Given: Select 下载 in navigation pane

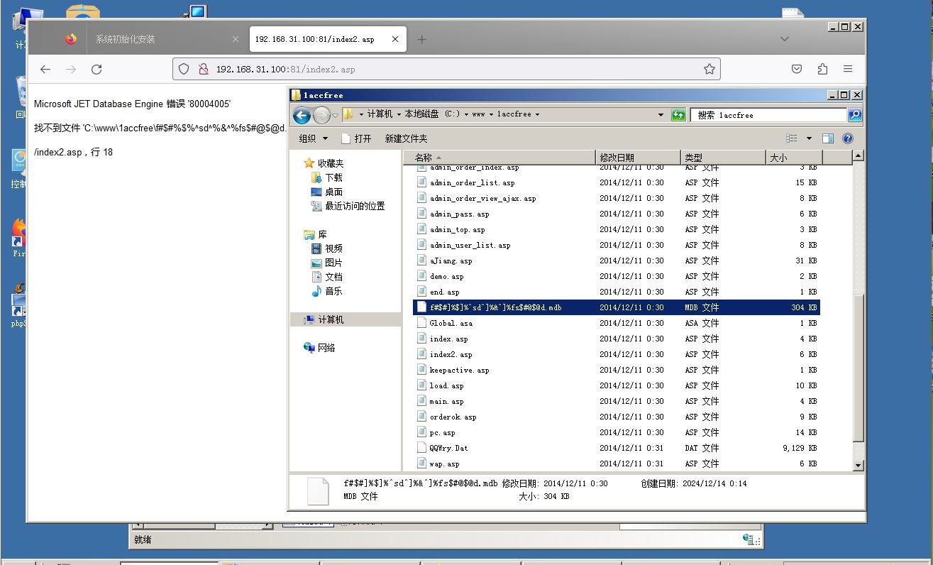Looking at the screenshot, I should [327, 177].
